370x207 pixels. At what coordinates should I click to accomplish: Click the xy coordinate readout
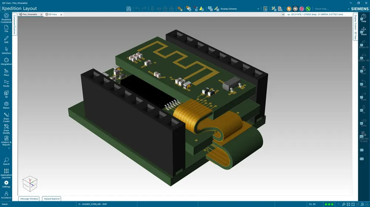pos(315,15)
